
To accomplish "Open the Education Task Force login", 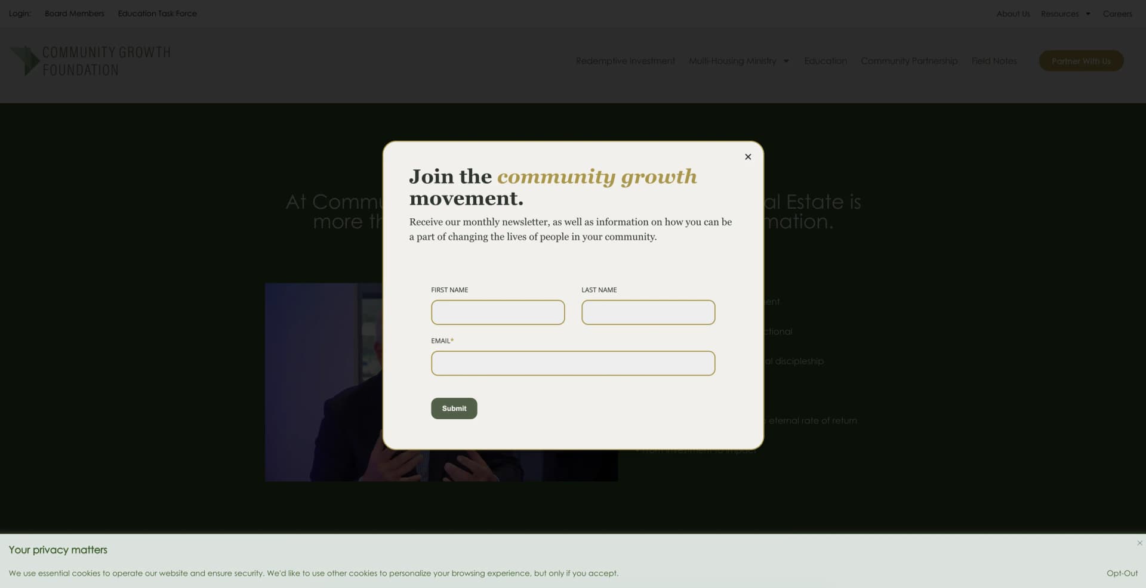I will click(157, 13).
